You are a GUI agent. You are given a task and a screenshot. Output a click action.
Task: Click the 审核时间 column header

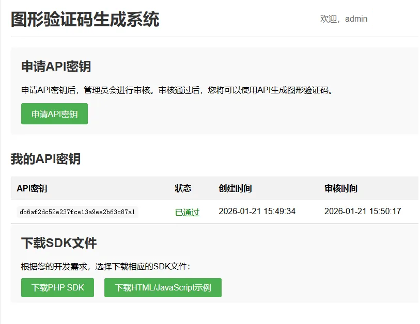(x=340, y=188)
